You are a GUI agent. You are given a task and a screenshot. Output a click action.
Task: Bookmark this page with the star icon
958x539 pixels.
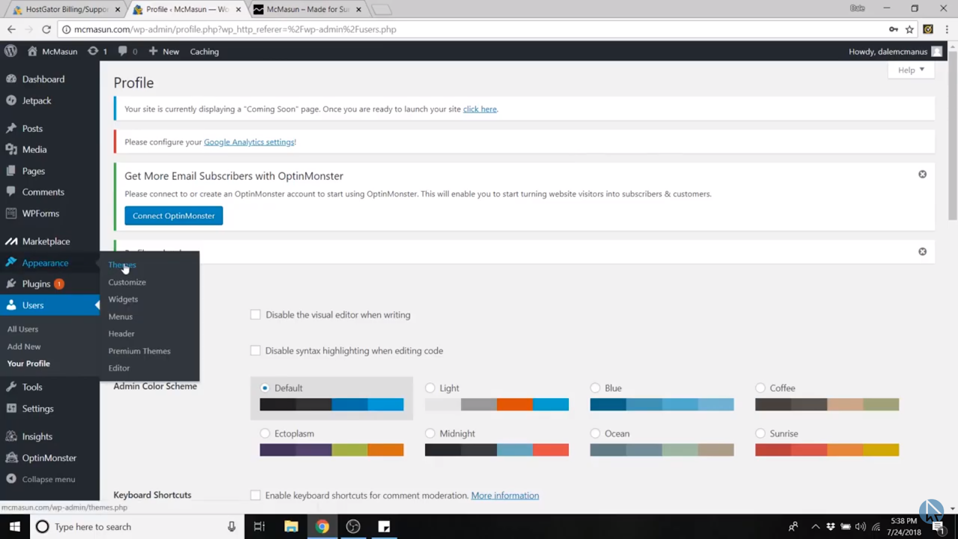(910, 29)
